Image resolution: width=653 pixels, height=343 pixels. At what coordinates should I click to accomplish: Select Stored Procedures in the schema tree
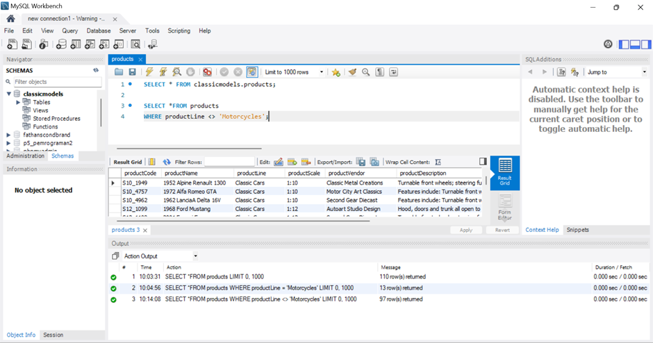point(57,119)
